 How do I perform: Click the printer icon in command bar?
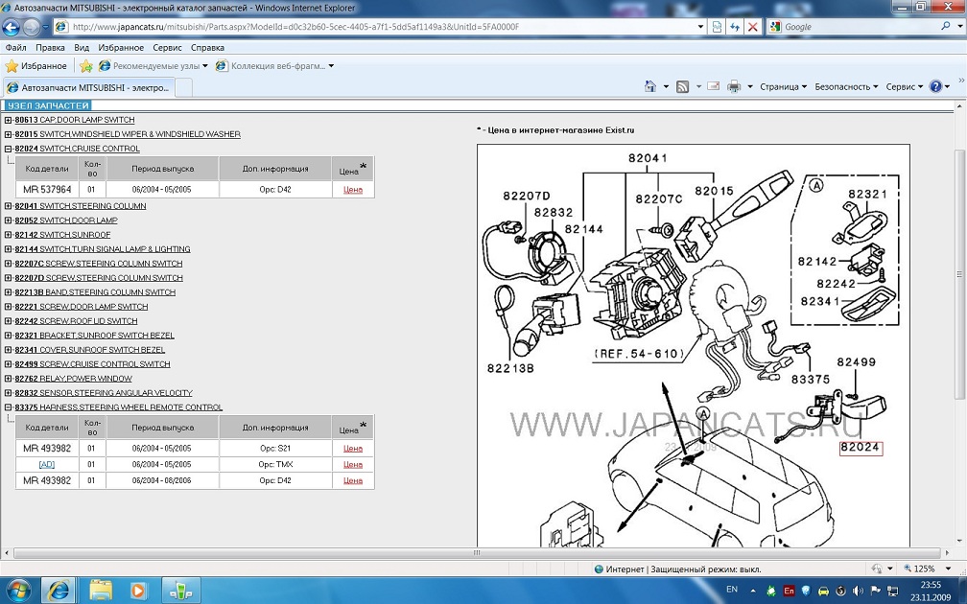pos(734,86)
